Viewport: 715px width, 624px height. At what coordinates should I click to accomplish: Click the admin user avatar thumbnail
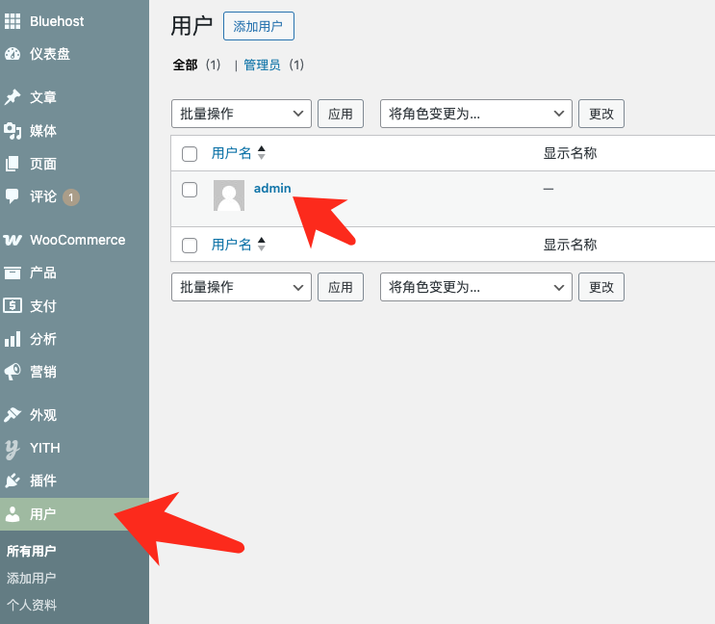[229, 195]
